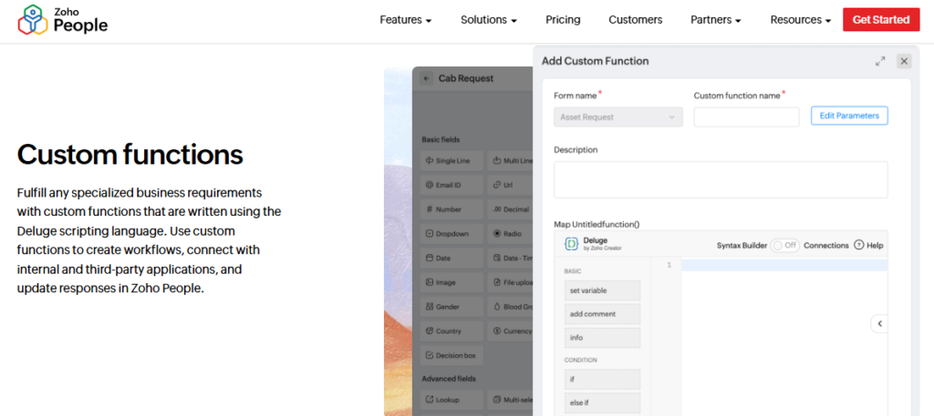This screenshot has height=416, width=934.
Task: Select the else if condition block
Action: tap(602, 402)
